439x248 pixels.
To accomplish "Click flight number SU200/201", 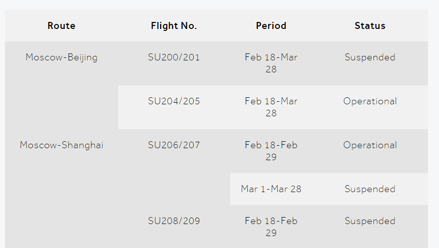I will [x=174, y=57].
